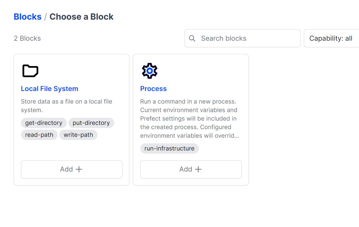The width and height of the screenshot is (359, 227).
Task: Click the magnifier icon in the search bar
Action: tap(192, 38)
